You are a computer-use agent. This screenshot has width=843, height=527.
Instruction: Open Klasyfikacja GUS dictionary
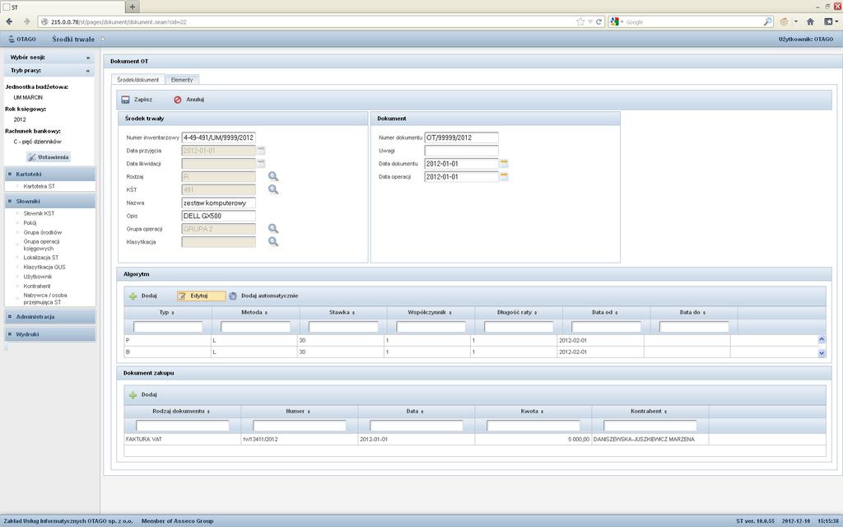(x=44, y=267)
